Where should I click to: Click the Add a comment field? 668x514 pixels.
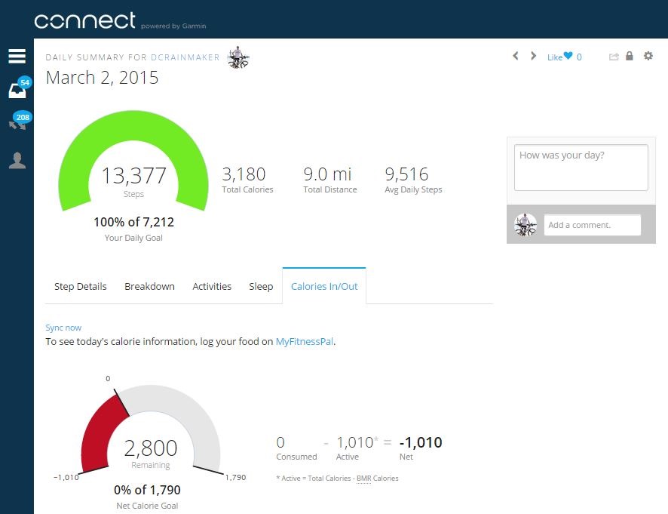click(592, 225)
